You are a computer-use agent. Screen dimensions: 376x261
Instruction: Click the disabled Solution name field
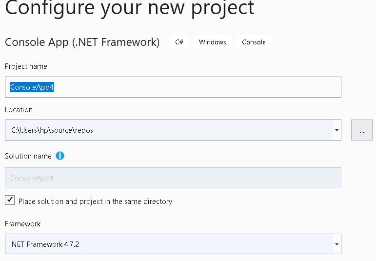point(173,178)
